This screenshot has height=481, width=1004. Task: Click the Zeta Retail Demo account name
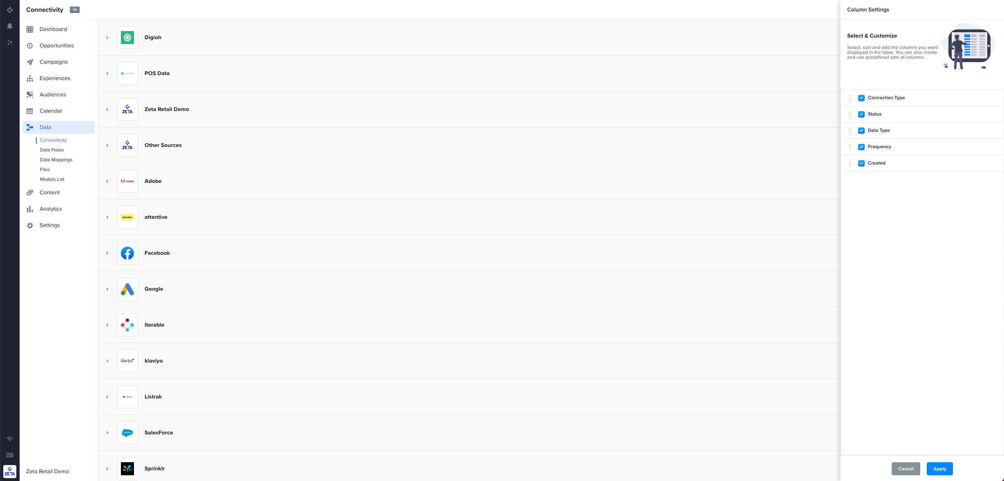pyautogui.click(x=48, y=471)
